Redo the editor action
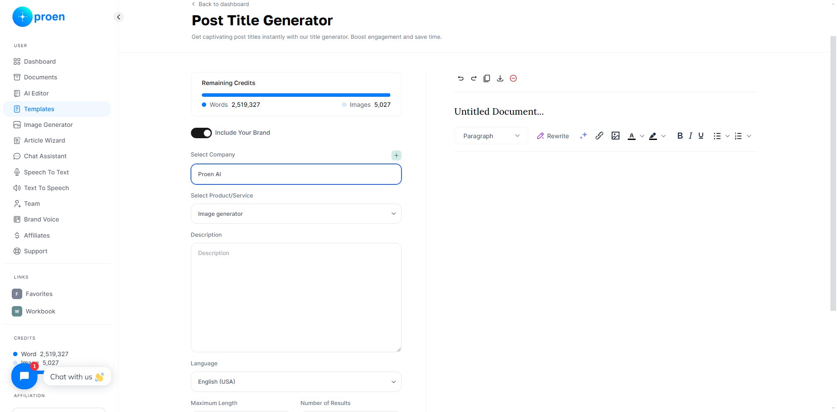The width and height of the screenshot is (837, 412). click(x=474, y=78)
